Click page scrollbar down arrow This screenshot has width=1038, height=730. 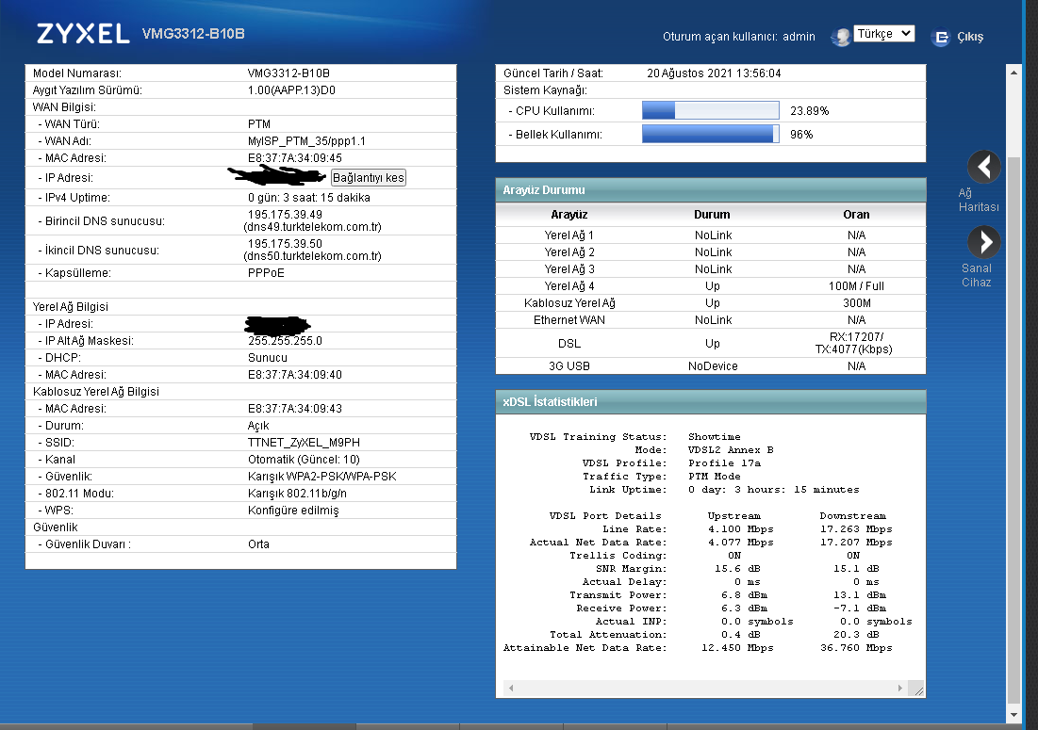(x=1013, y=715)
